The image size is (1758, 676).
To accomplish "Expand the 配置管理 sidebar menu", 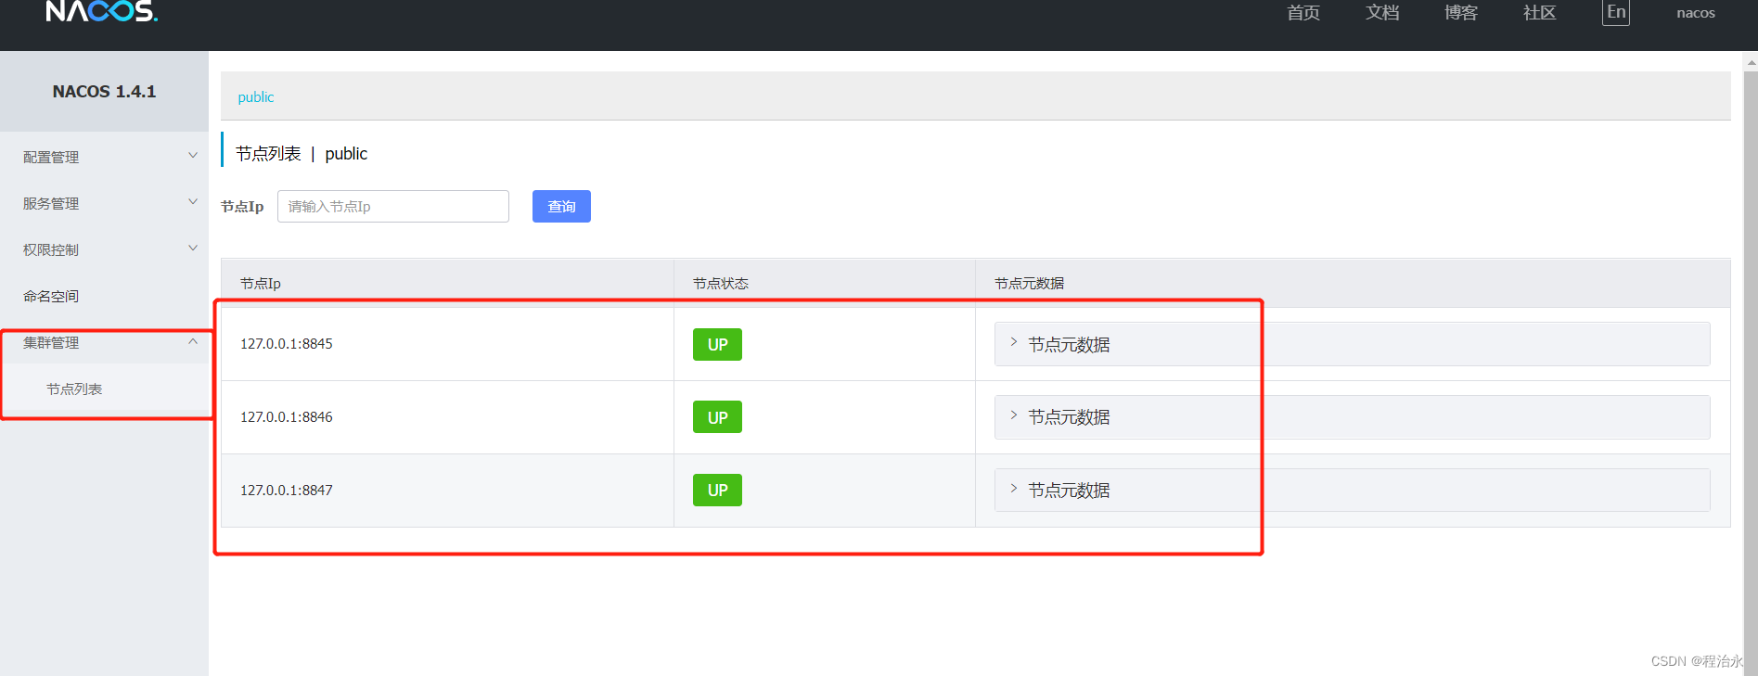I will 104,157.
